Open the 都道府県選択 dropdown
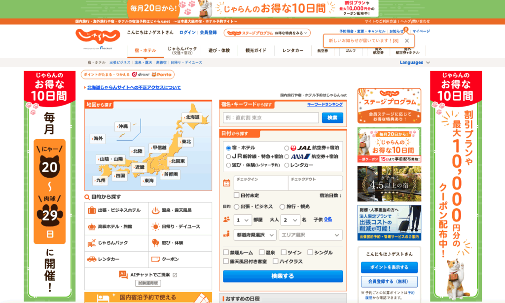 pos(255,235)
